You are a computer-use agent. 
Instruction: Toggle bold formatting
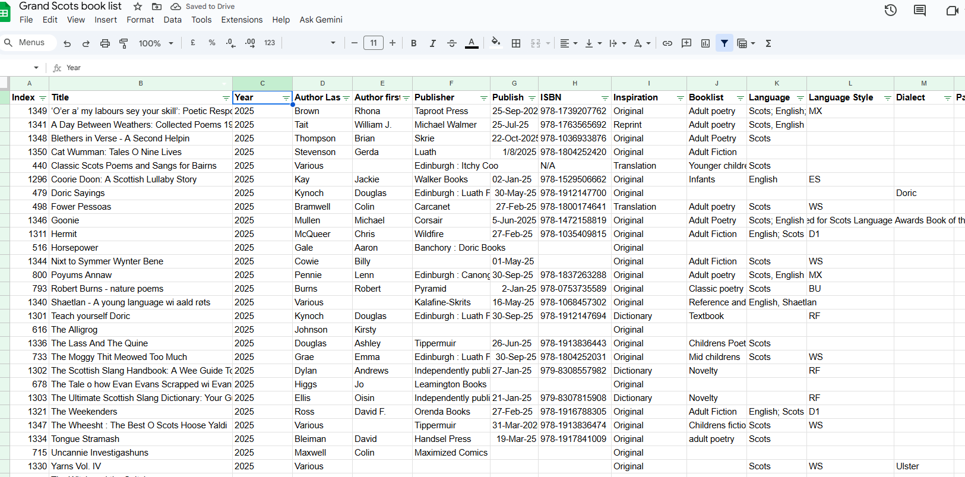coord(414,43)
